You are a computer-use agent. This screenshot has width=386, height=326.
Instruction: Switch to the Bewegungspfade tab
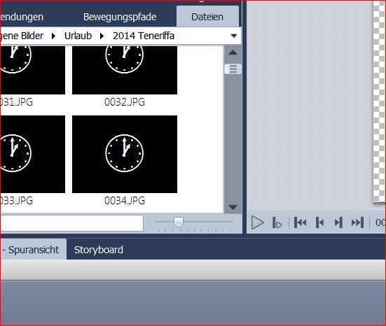point(120,17)
